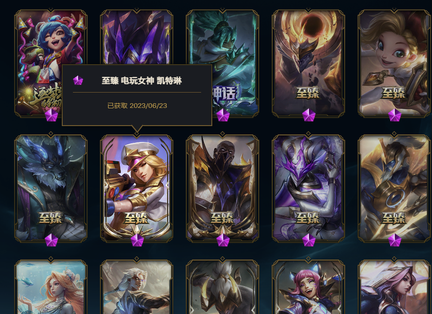Screen dimensions: 432x314
Task: Click gem under purple armored skin card
Action: pos(309,240)
